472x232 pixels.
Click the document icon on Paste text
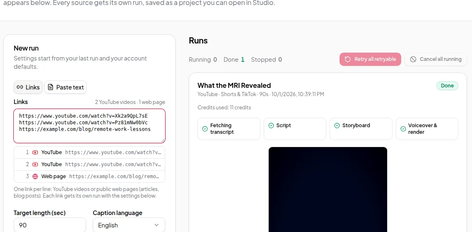51,87
